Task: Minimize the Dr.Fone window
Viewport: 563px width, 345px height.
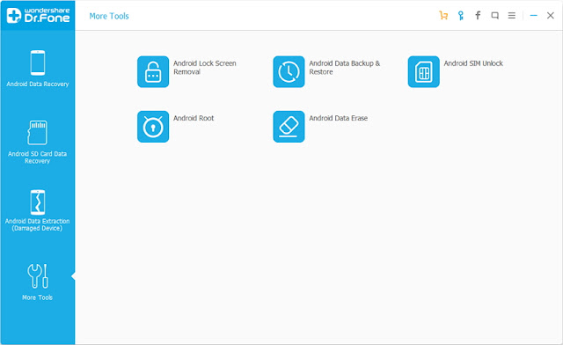Action: (534, 16)
